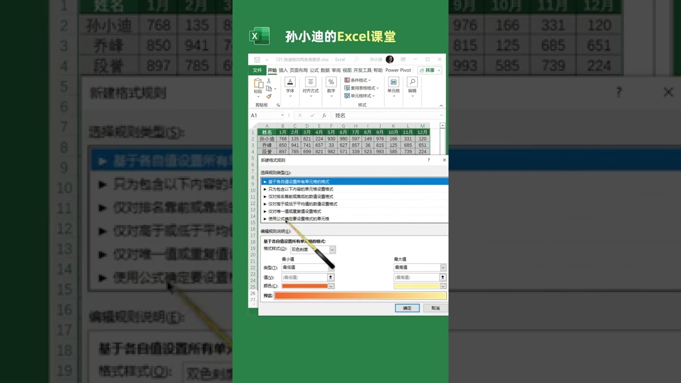Click the 单元格样式 cell styles icon
Viewport: 681px width, 383px height.
[347, 96]
